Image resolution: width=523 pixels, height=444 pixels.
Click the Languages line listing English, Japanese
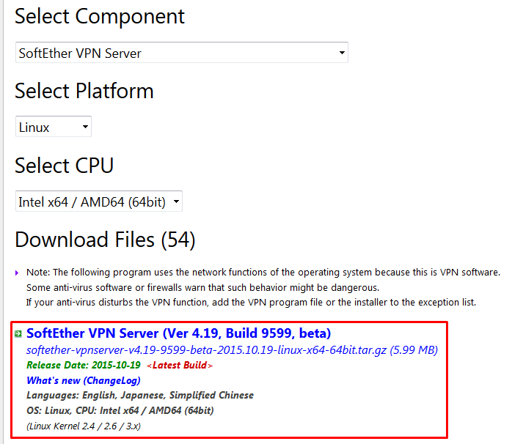point(139,395)
